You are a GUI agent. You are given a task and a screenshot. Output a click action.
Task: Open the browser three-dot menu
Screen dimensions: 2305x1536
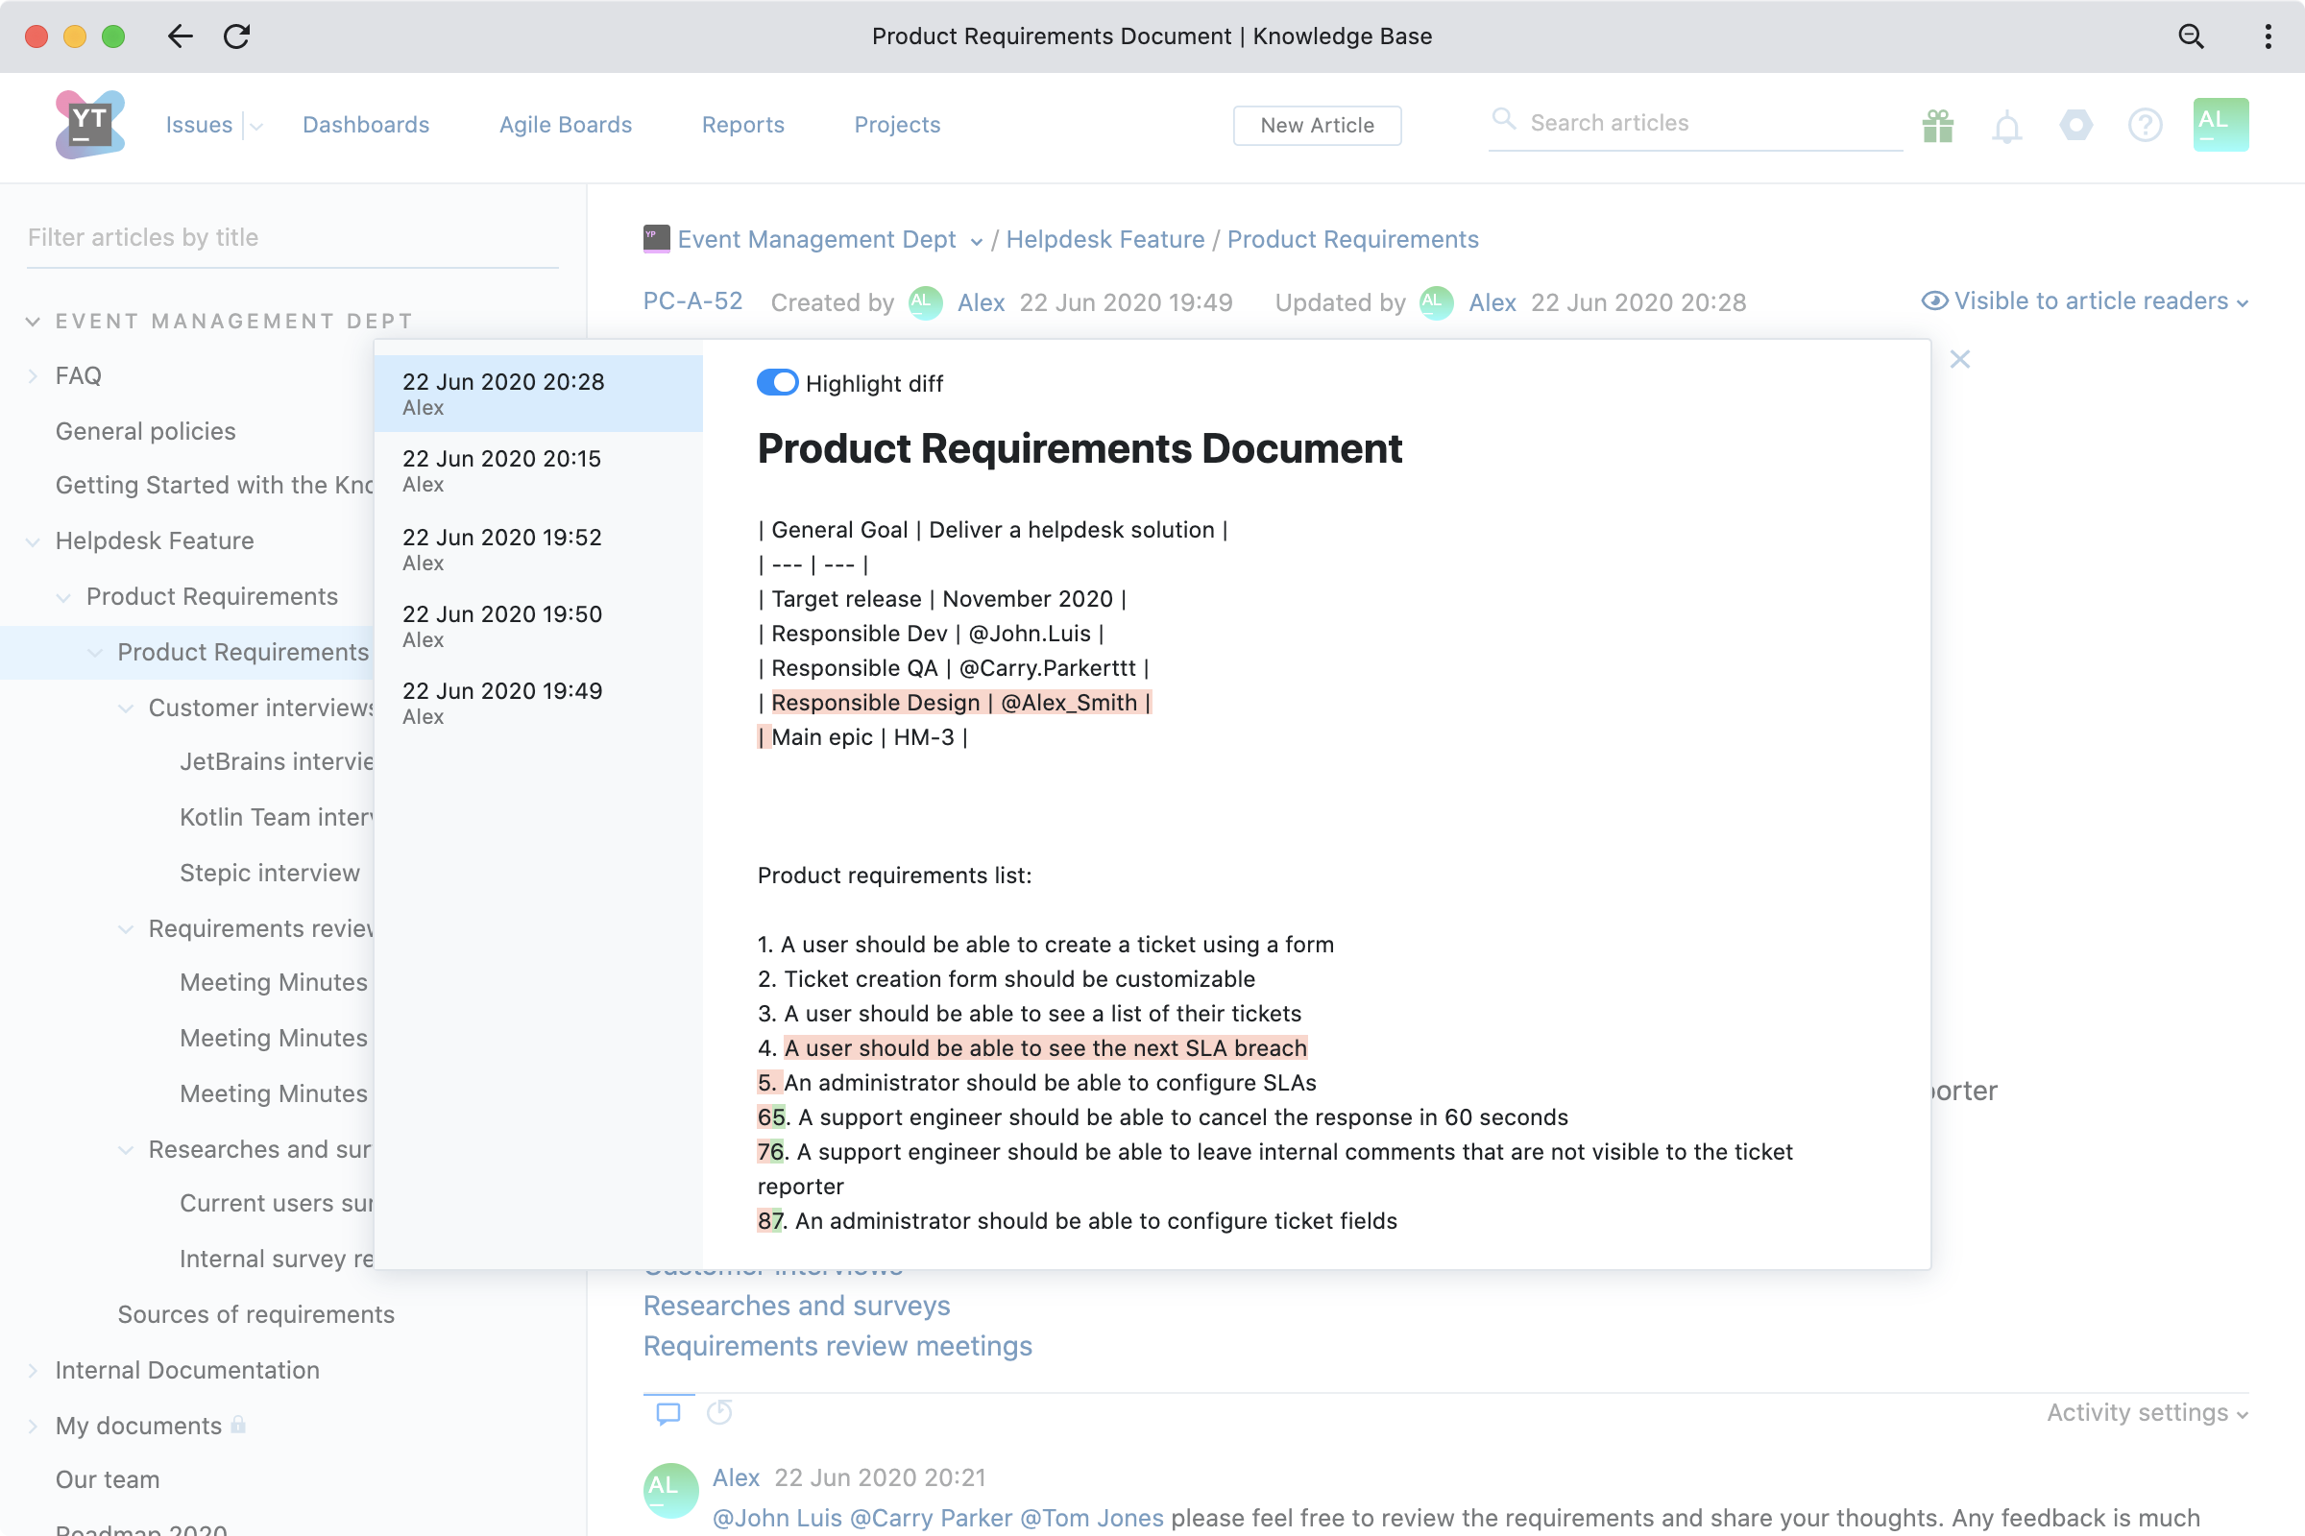point(2268,36)
